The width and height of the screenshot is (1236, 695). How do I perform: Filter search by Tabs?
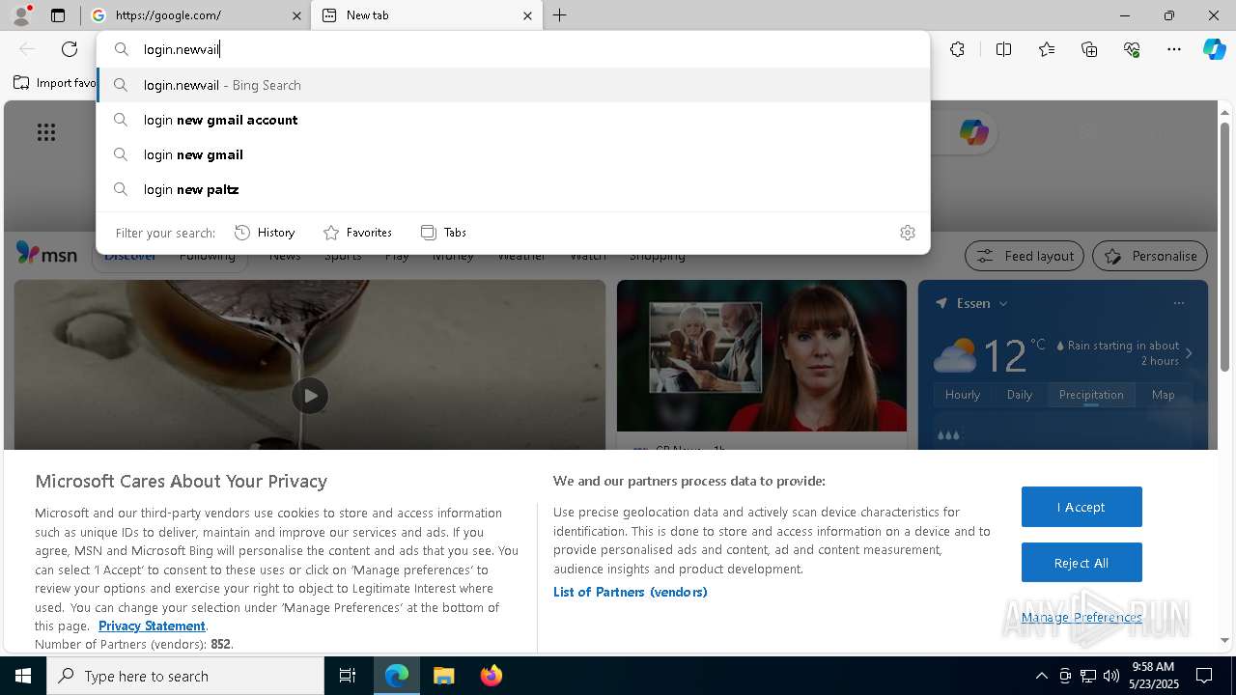tap(443, 233)
